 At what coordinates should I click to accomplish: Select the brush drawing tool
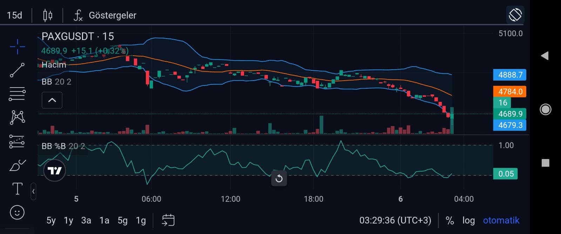click(17, 165)
